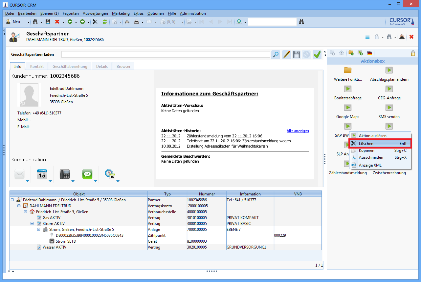This screenshot has width=421, height=282.
Task: Collapse the DAHLMANN EDELTRUD Vertragskonto node
Action: coord(19,206)
